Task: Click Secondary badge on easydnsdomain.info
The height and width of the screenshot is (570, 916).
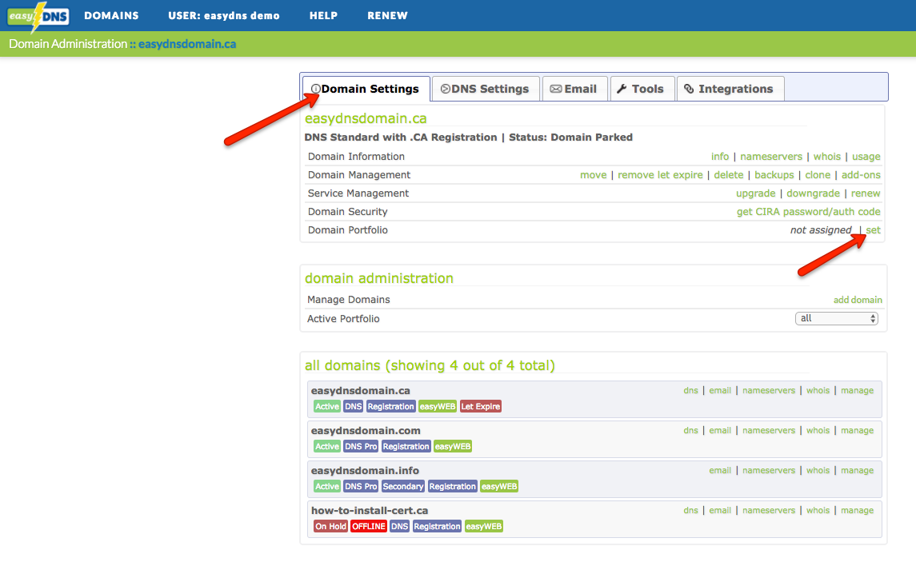Action: [x=402, y=487]
